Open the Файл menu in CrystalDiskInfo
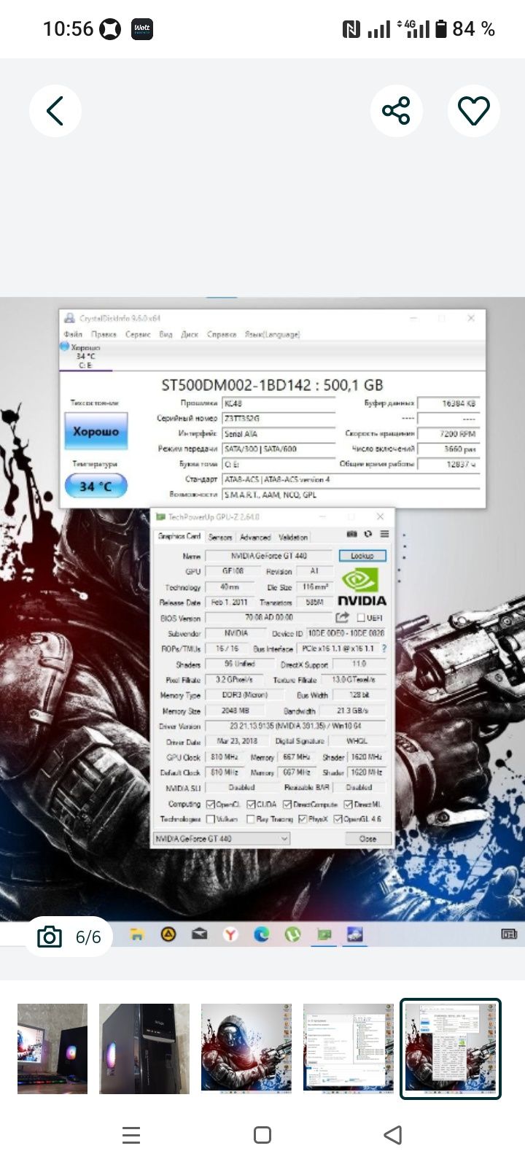Image resolution: width=525 pixels, height=1170 pixels. [73, 334]
